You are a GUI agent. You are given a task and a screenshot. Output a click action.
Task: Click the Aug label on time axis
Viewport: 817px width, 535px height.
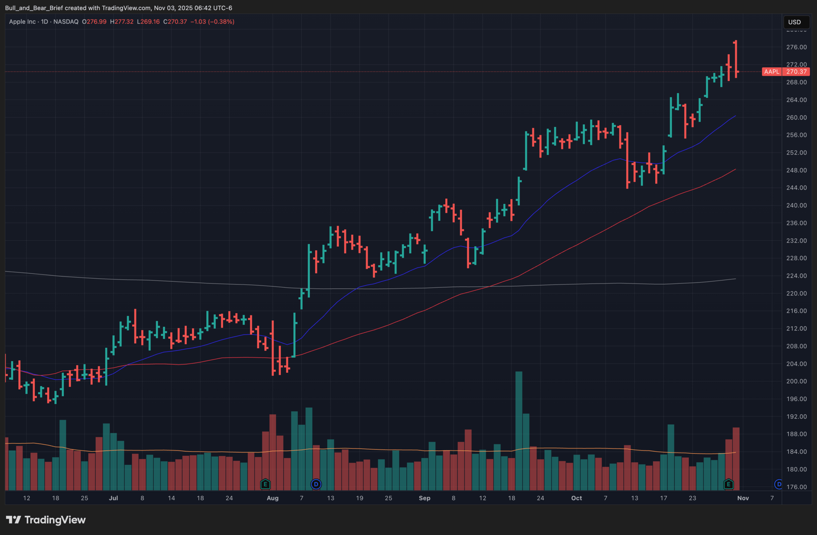272,498
